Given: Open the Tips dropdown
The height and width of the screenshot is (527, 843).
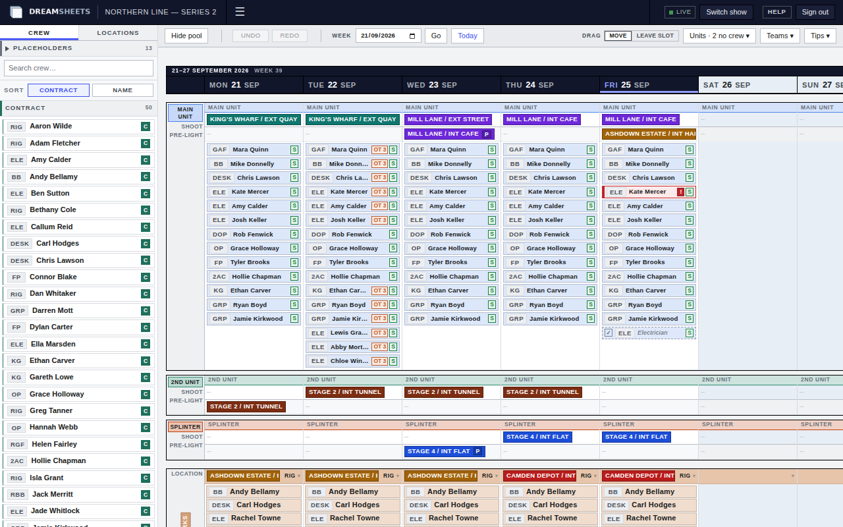Looking at the screenshot, I should click(x=820, y=36).
